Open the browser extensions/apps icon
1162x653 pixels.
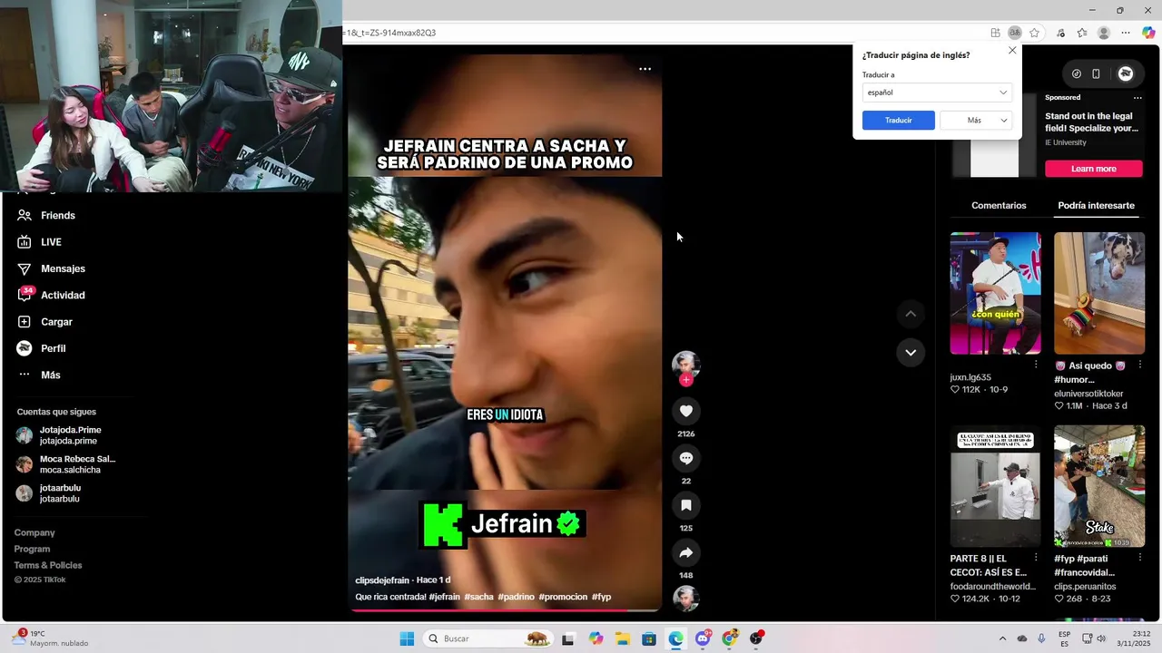(x=996, y=33)
